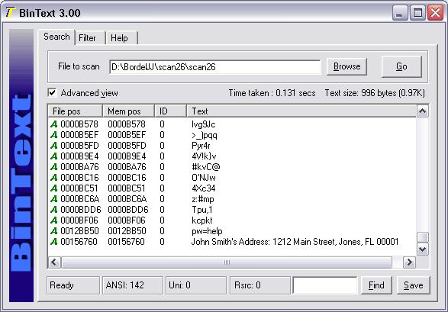The height and width of the screenshot is (312, 448).
Task: Close the BinText window
Action: (435, 13)
